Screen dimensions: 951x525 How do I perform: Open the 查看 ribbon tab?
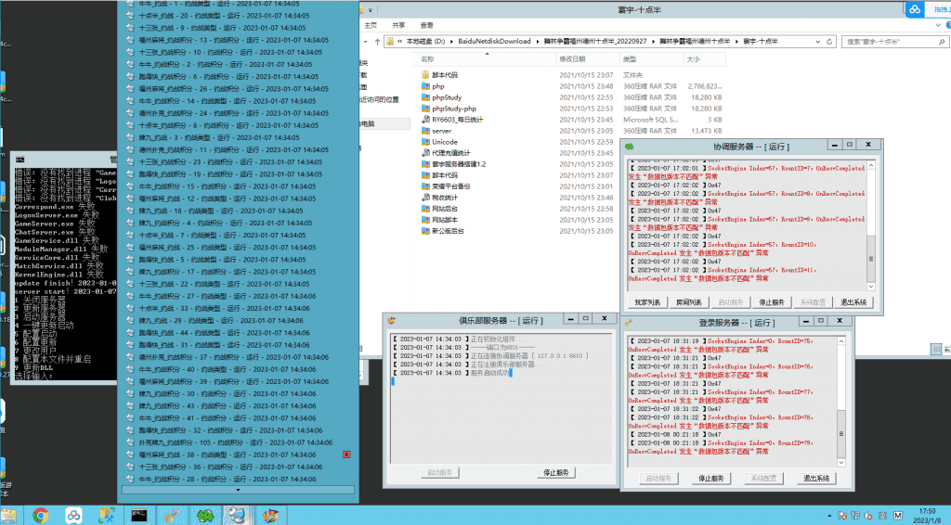click(x=427, y=25)
